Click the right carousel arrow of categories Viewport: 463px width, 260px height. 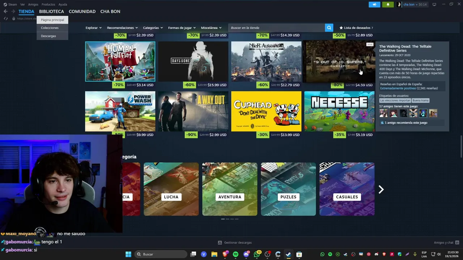tap(381, 190)
